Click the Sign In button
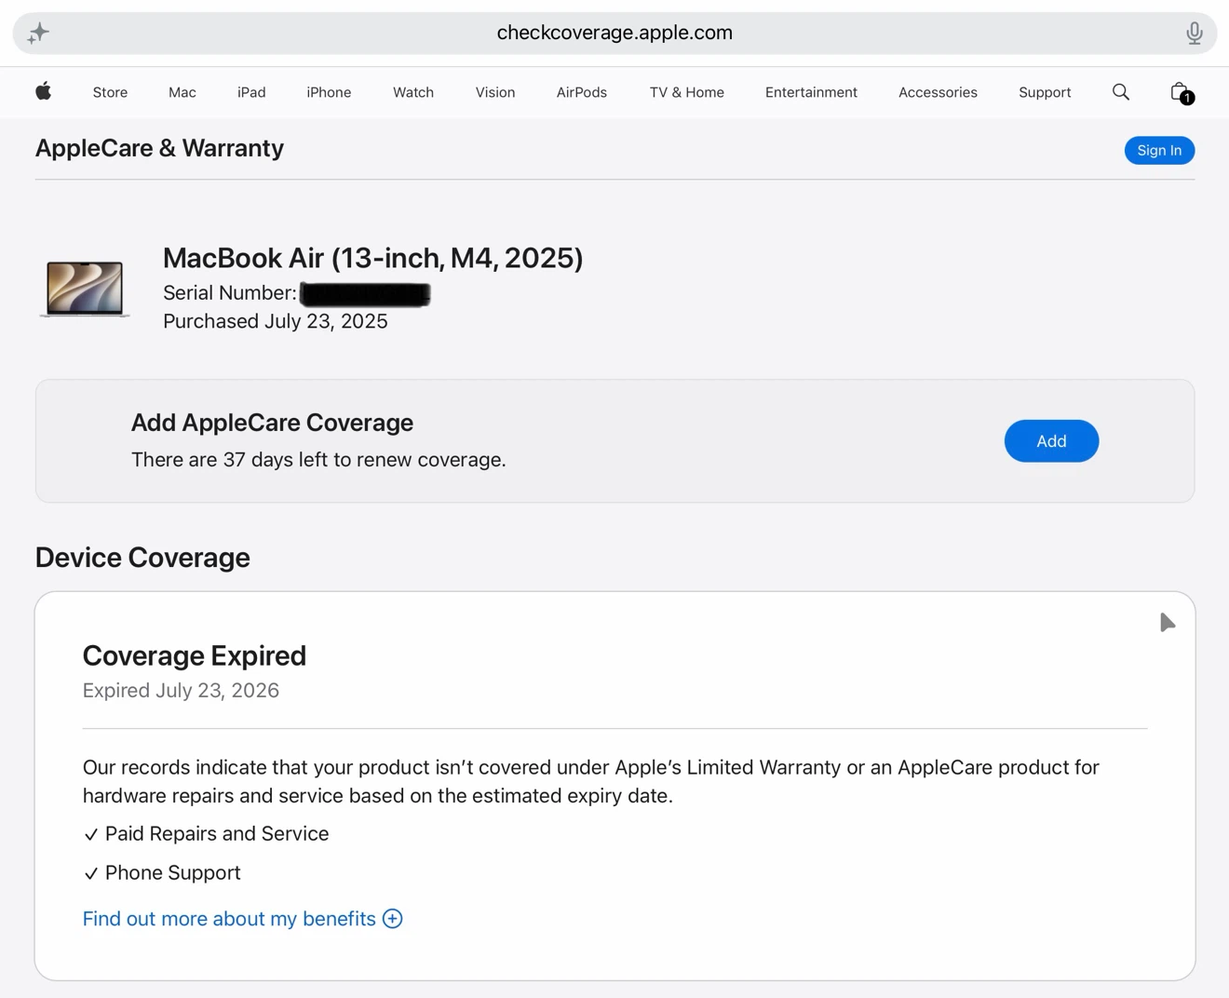This screenshot has width=1229, height=998. pos(1159,150)
